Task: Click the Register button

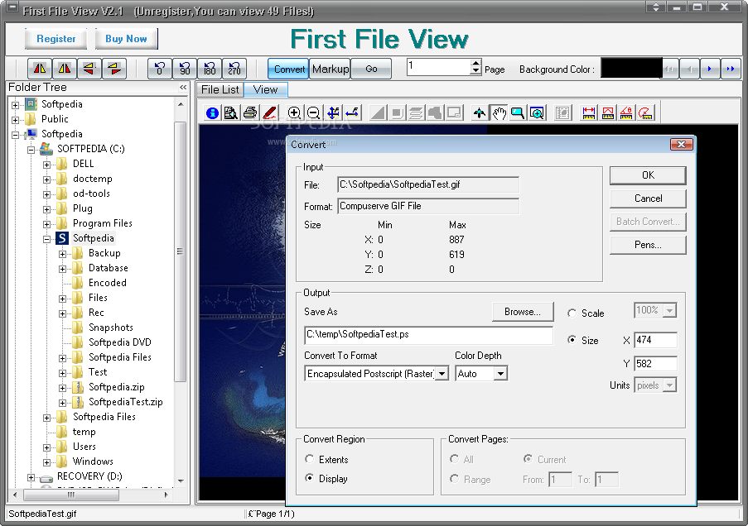Action: 55,39
